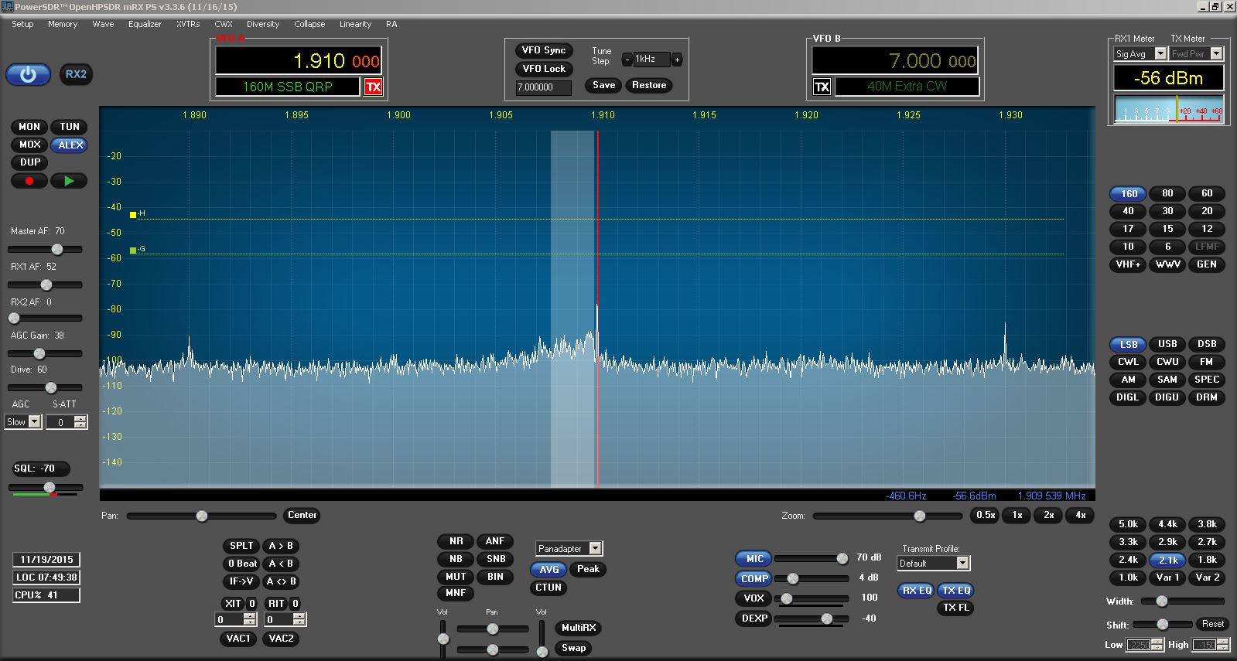This screenshot has height=661, width=1237.
Task: Open the Equalizer menu
Action: [x=145, y=24]
